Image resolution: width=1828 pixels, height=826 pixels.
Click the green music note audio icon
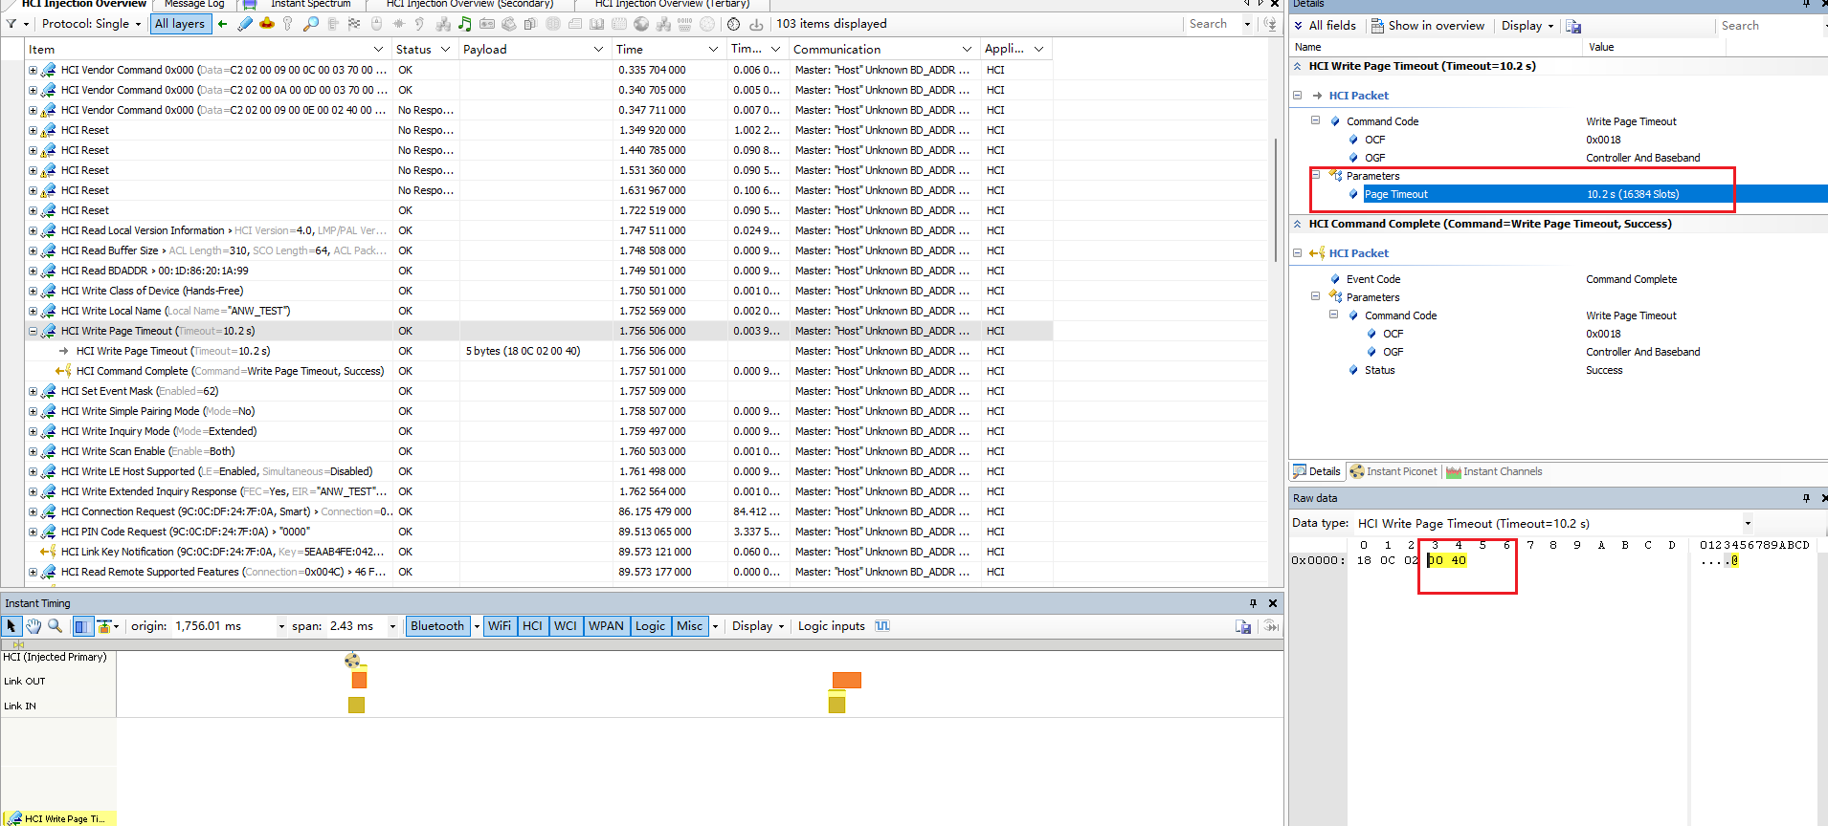coord(464,24)
